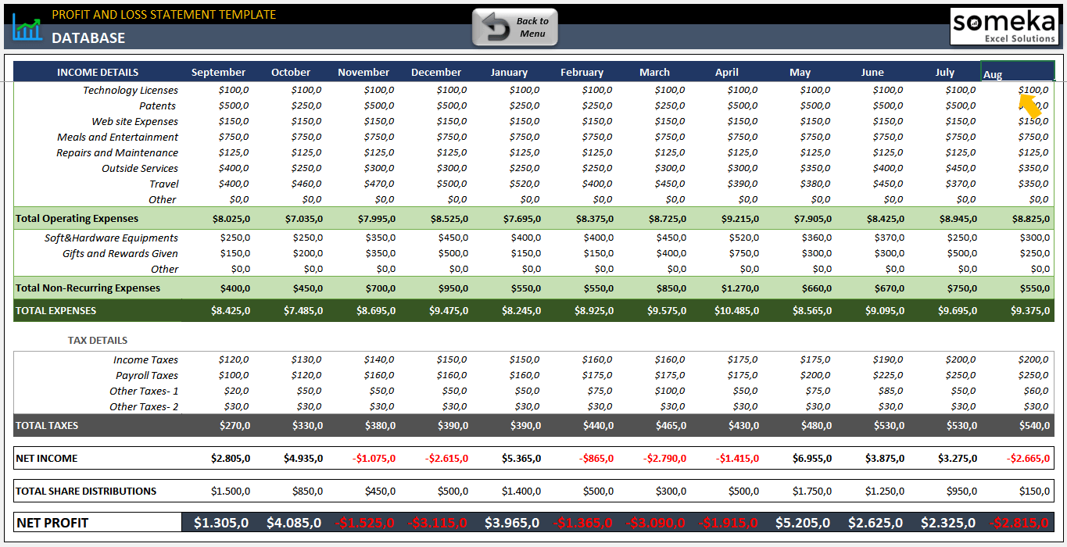Click the PROFIT AND LOSS STATEMENT TEMPLATE title
Screen dimensions: 1067x547
pos(164,14)
